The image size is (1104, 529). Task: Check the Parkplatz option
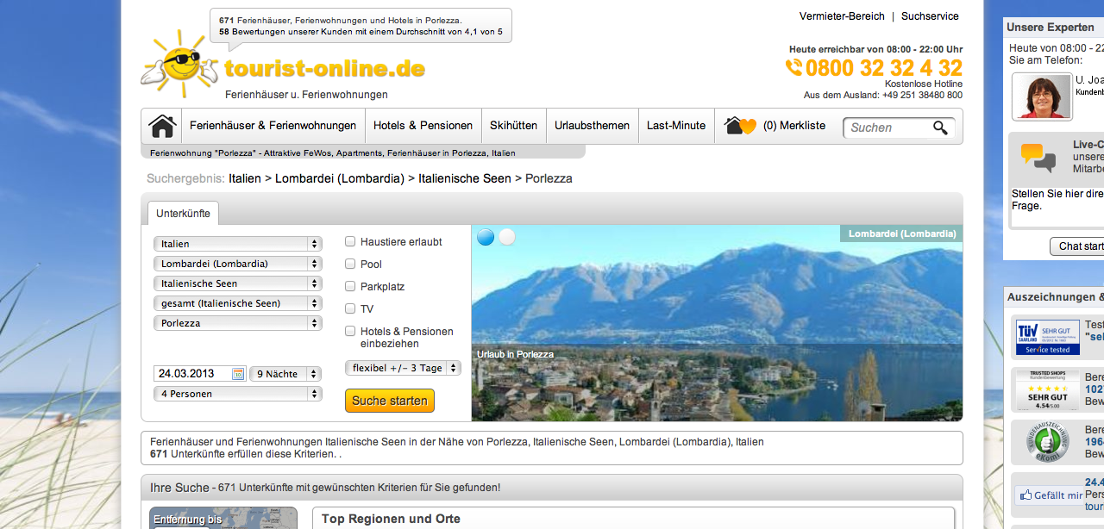point(350,286)
